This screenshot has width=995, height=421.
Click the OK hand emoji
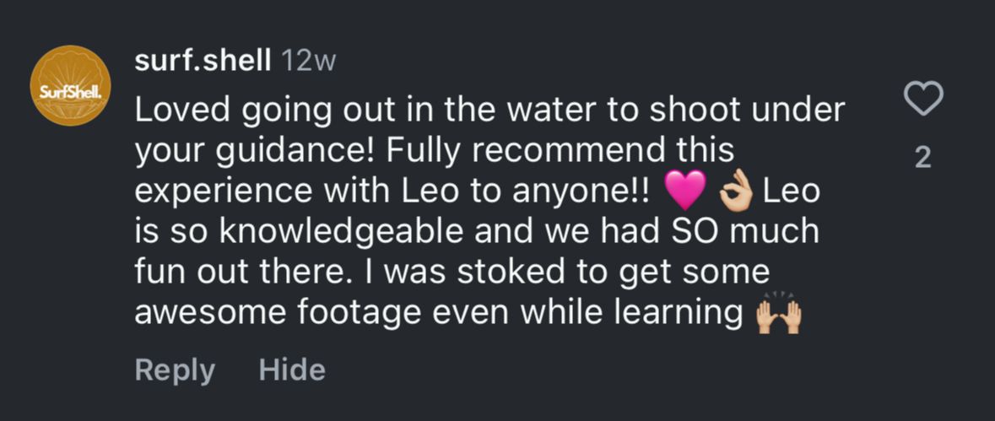point(735,192)
